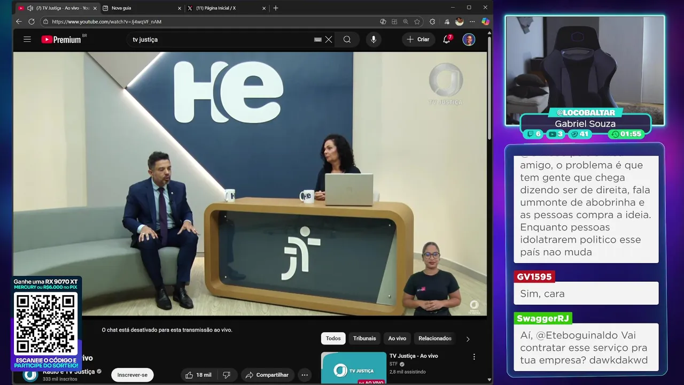Open more video actions ellipsis

[x=304, y=375]
